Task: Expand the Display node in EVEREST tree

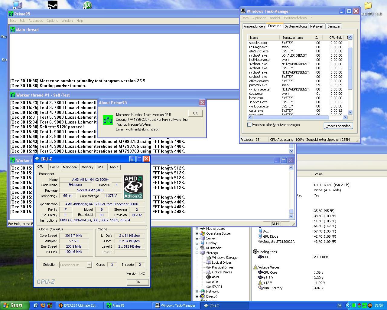Action: pos(197,243)
